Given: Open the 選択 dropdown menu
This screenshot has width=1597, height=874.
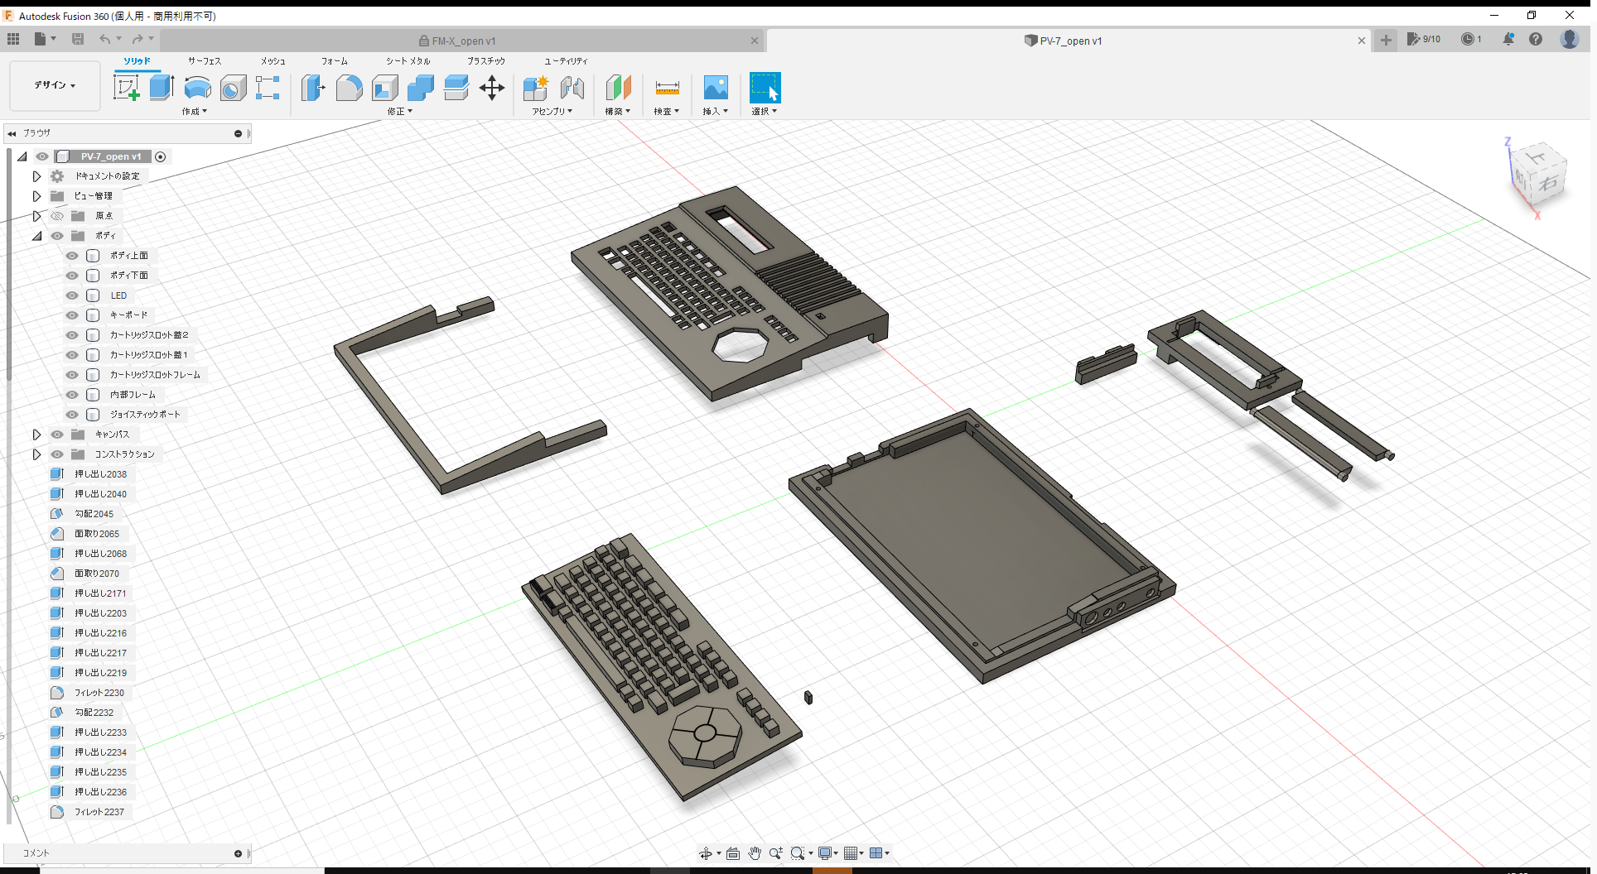Looking at the screenshot, I should coord(765,111).
